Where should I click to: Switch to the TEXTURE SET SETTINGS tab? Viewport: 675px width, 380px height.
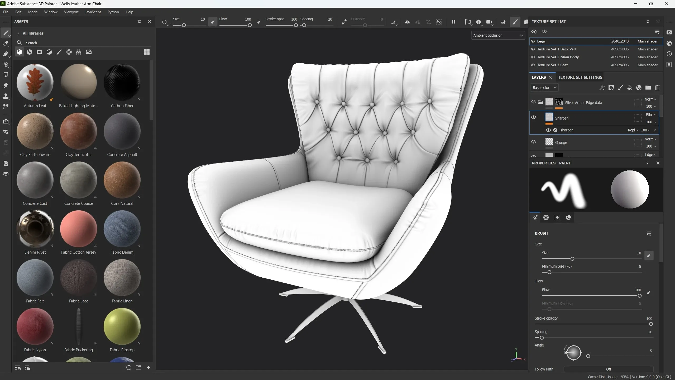580,77
